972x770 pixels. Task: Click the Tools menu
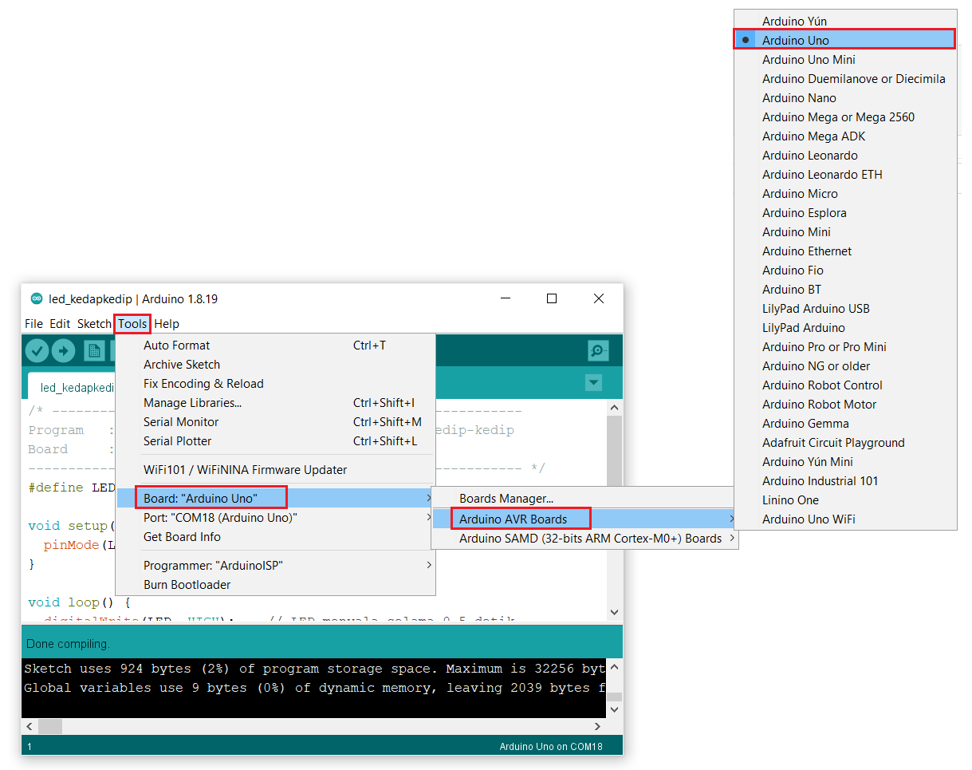(132, 324)
